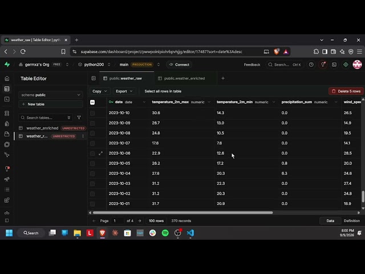Viewport: 365px width, 274px height.
Task: Open File Explorer from taskbar
Action: pyautogui.click(x=78, y=233)
